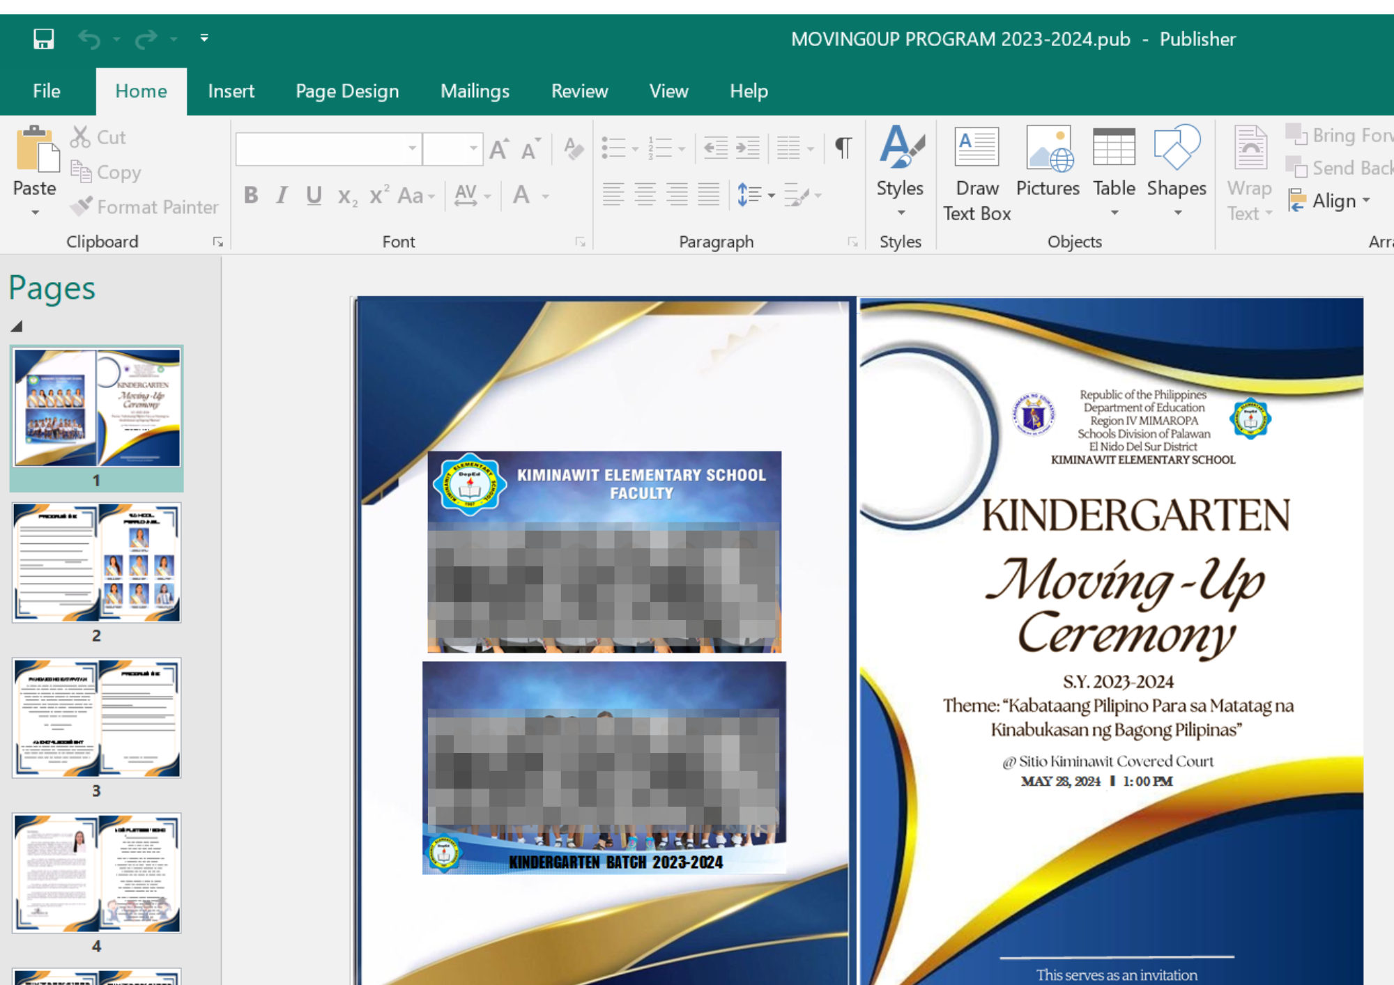
Task: Open the Review tab
Action: point(579,91)
